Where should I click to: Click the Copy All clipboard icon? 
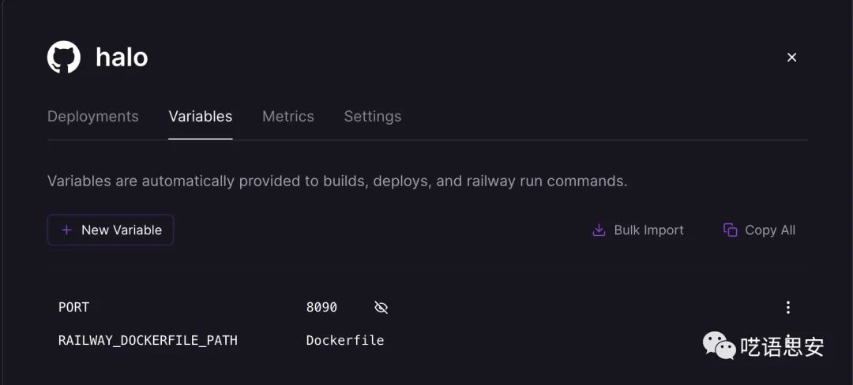(x=731, y=230)
